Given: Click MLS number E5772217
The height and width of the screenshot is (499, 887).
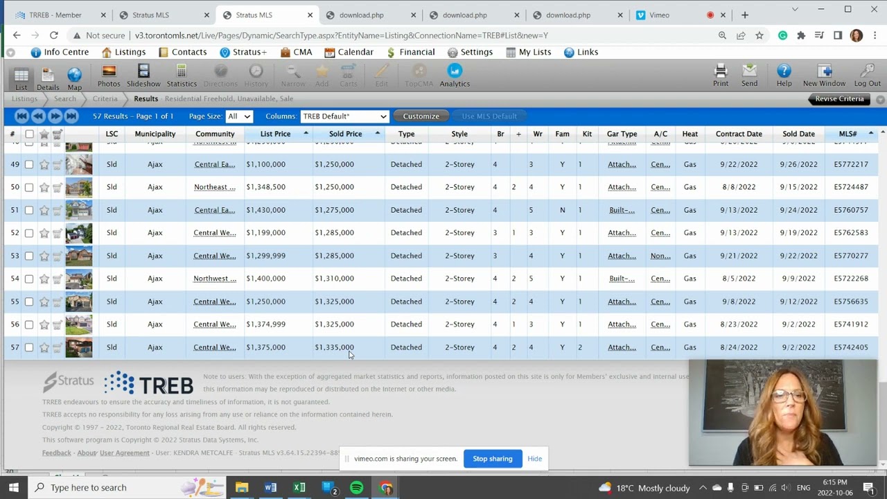Looking at the screenshot, I should coord(851,164).
